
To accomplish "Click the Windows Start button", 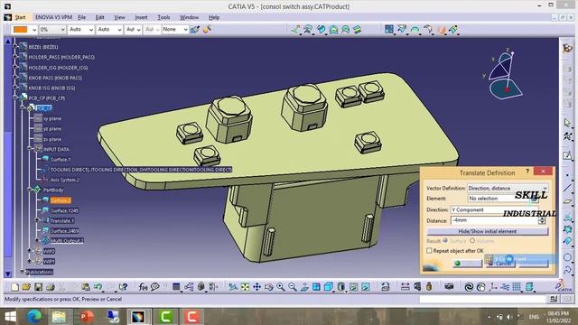I will (10, 317).
